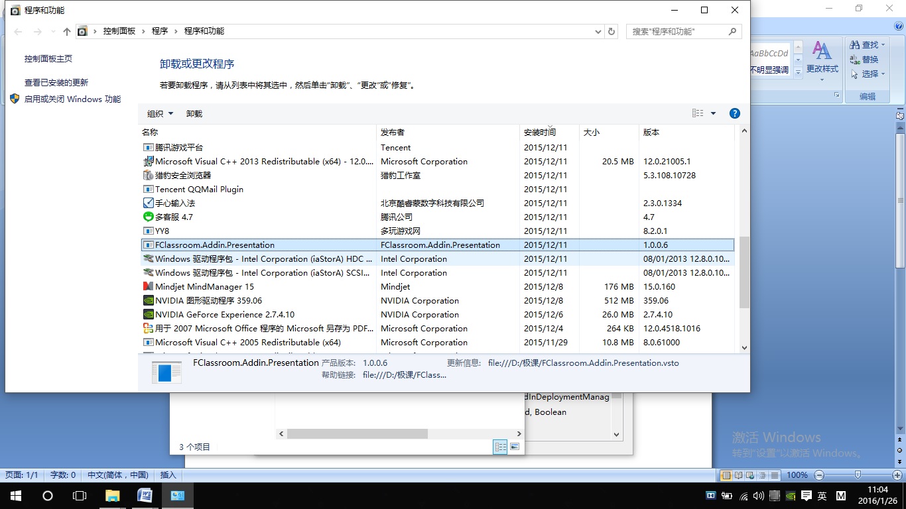The width and height of the screenshot is (906, 509).
Task: Select 手心输入法 program icon
Action: [x=149, y=203]
